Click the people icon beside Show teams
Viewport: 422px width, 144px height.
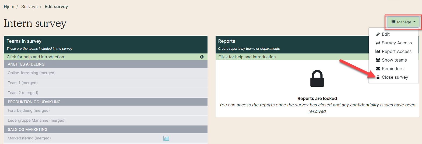coord(378,60)
